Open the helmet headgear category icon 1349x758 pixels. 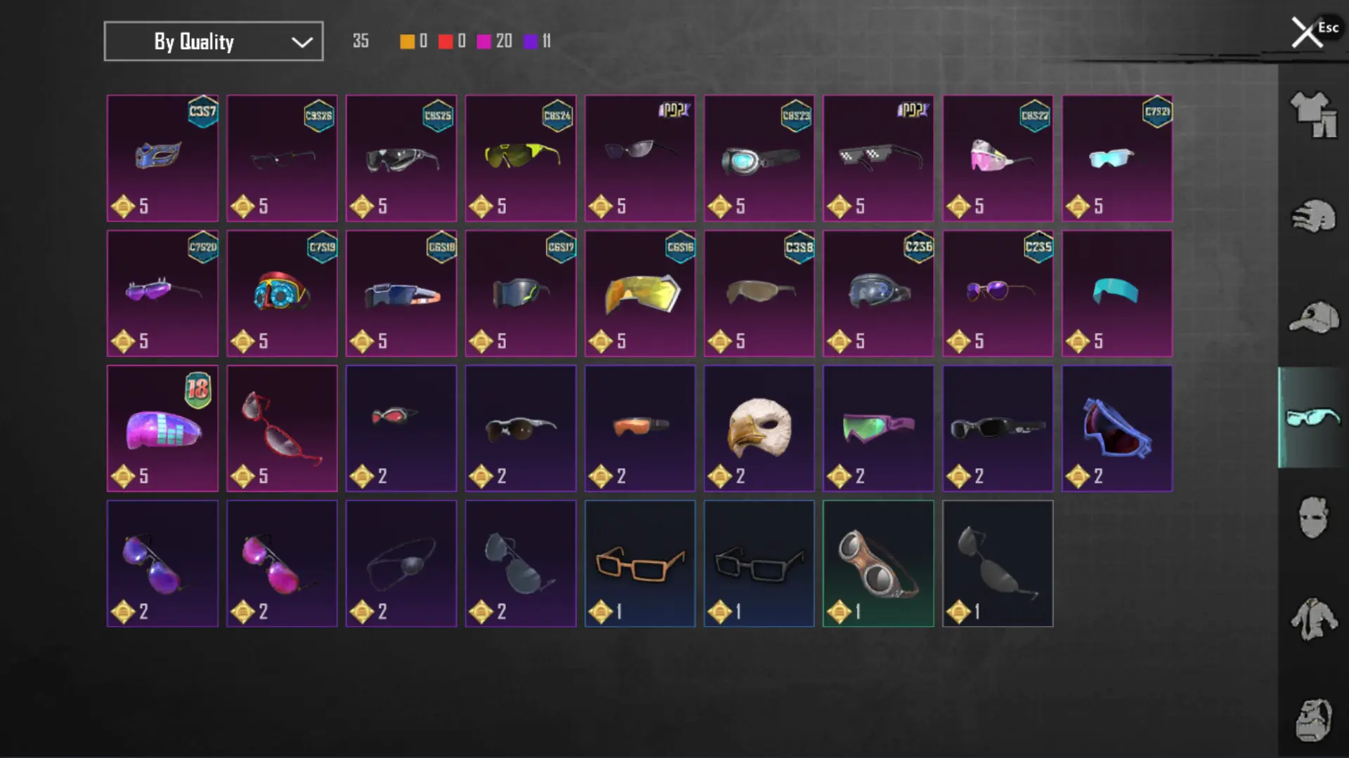(x=1313, y=216)
